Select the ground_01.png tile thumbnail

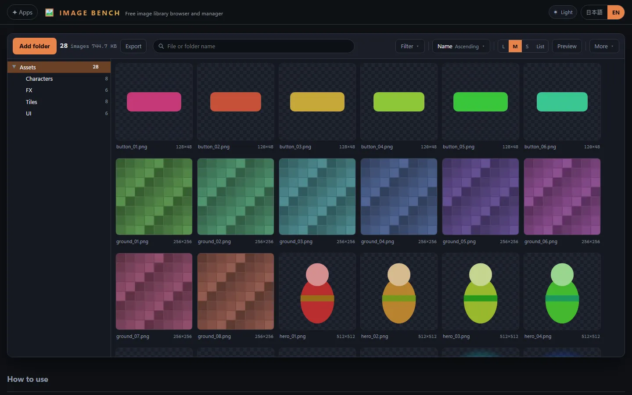[x=154, y=197]
